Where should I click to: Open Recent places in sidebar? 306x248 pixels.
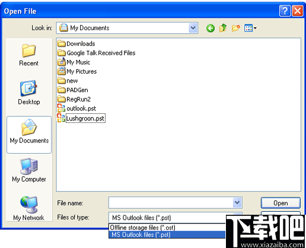[x=29, y=55]
